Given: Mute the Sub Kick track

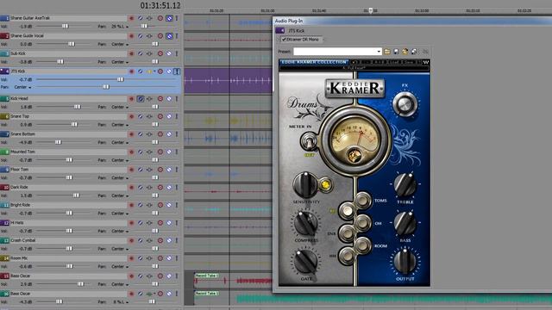Looking at the screenshot, I should [x=169, y=53].
